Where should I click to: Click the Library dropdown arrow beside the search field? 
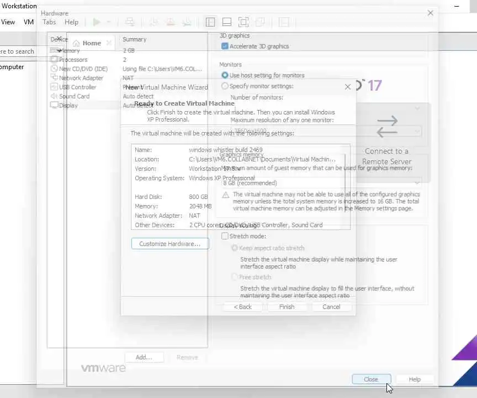pyautogui.click(x=60, y=50)
